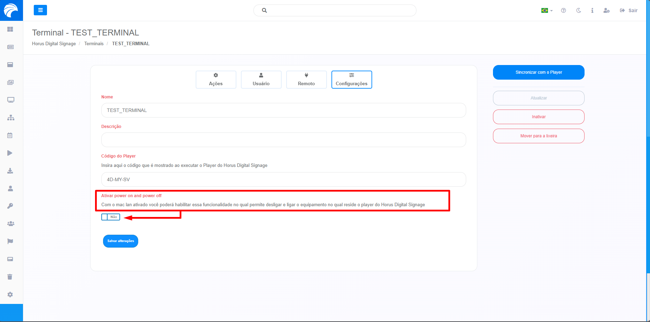Screen dimensions: 650x322
Task: Open the trash icon in the sidebar
Action: pyautogui.click(x=10, y=277)
